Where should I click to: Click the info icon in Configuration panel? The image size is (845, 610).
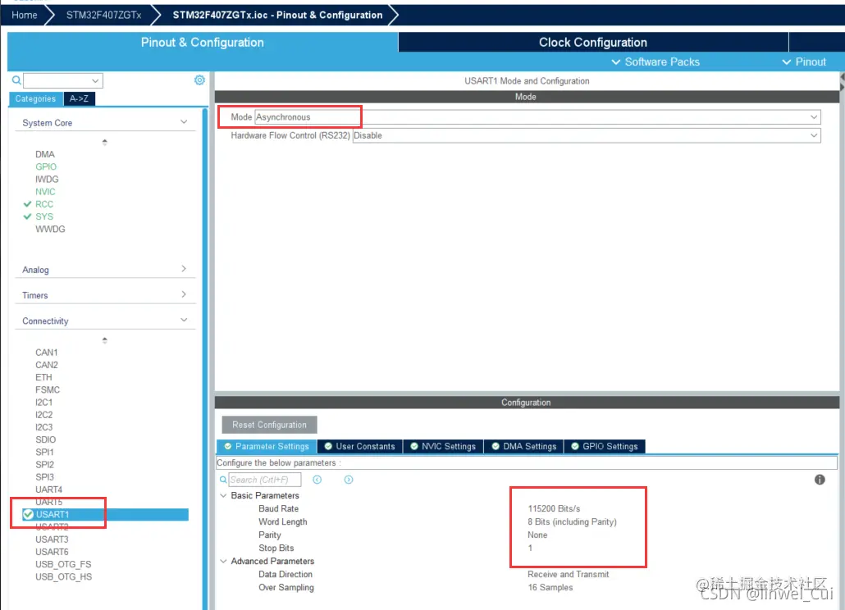click(820, 480)
